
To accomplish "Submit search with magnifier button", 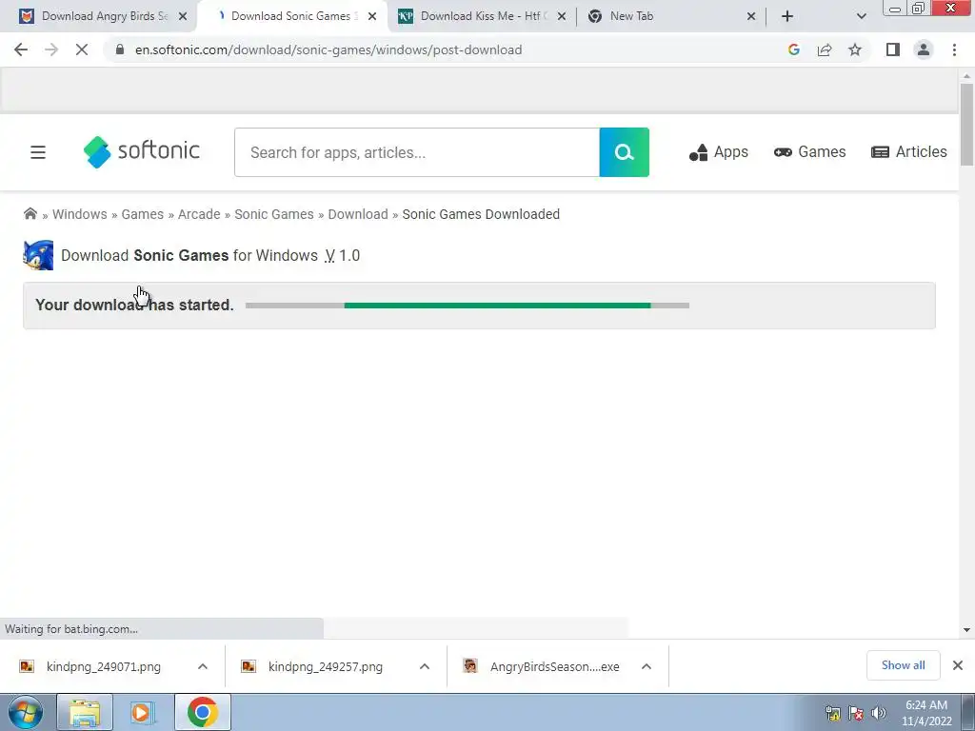I will (625, 152).
